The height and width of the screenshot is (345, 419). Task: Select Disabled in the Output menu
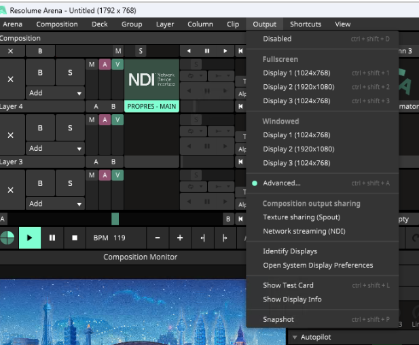[323, 39]
